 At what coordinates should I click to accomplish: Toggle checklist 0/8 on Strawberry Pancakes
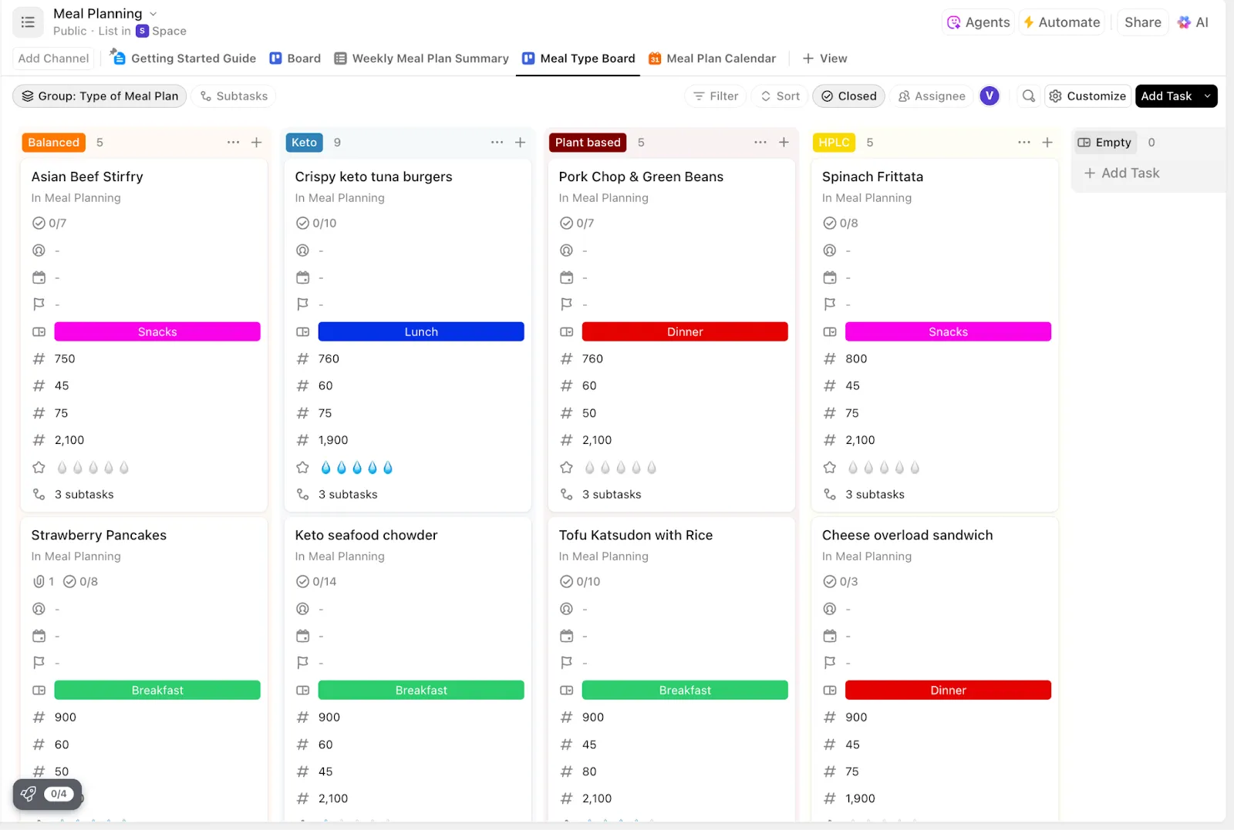80,582
